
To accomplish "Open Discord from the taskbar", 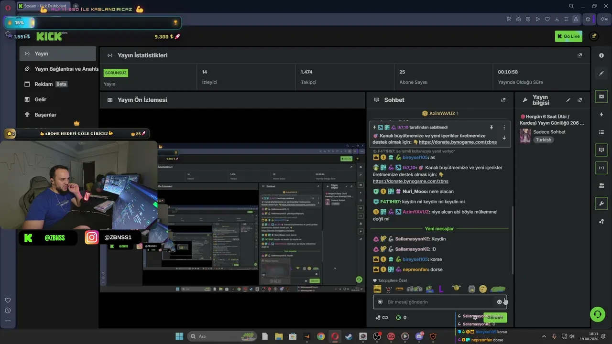I will tap(419, 336).
